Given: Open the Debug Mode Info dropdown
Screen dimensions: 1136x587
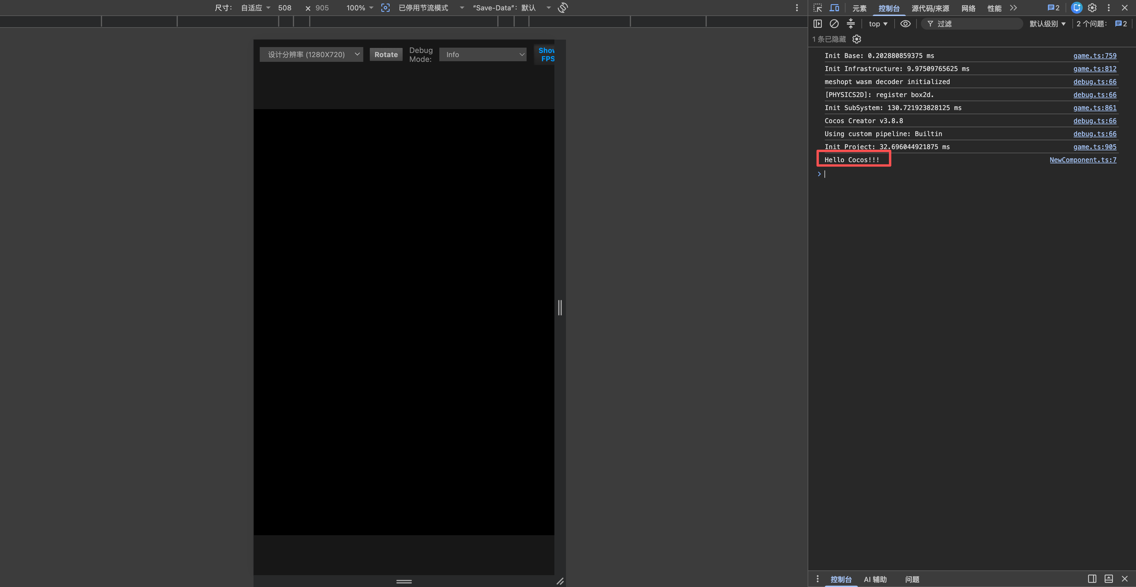Looking at the screenshot, I should [x=483, y=54].
